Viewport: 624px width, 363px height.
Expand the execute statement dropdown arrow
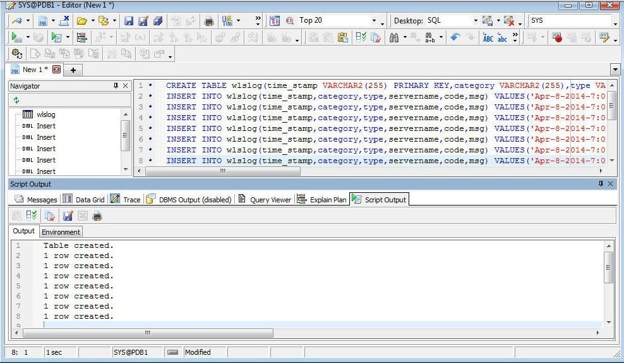28,37
